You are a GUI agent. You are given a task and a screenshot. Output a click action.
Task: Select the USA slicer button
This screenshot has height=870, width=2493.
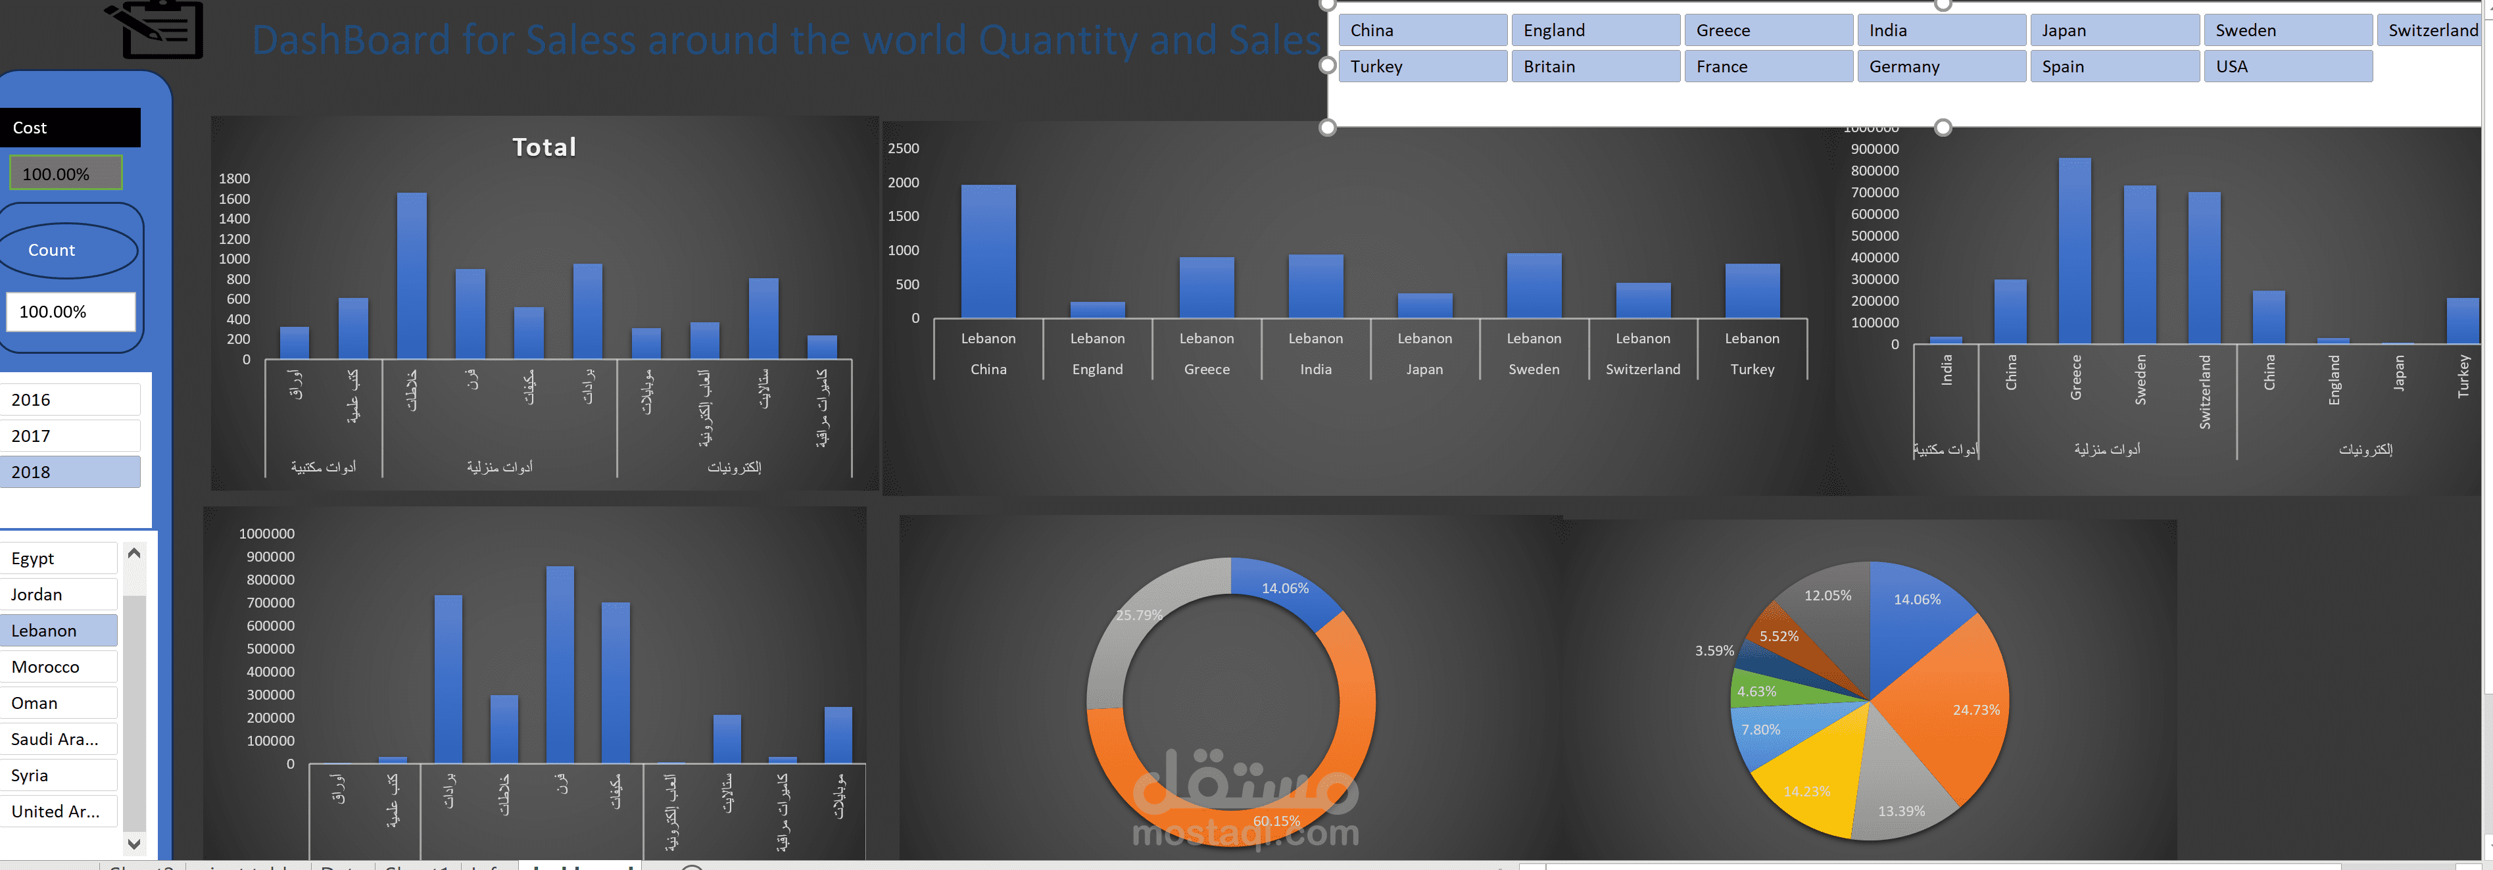point(2287,67)
